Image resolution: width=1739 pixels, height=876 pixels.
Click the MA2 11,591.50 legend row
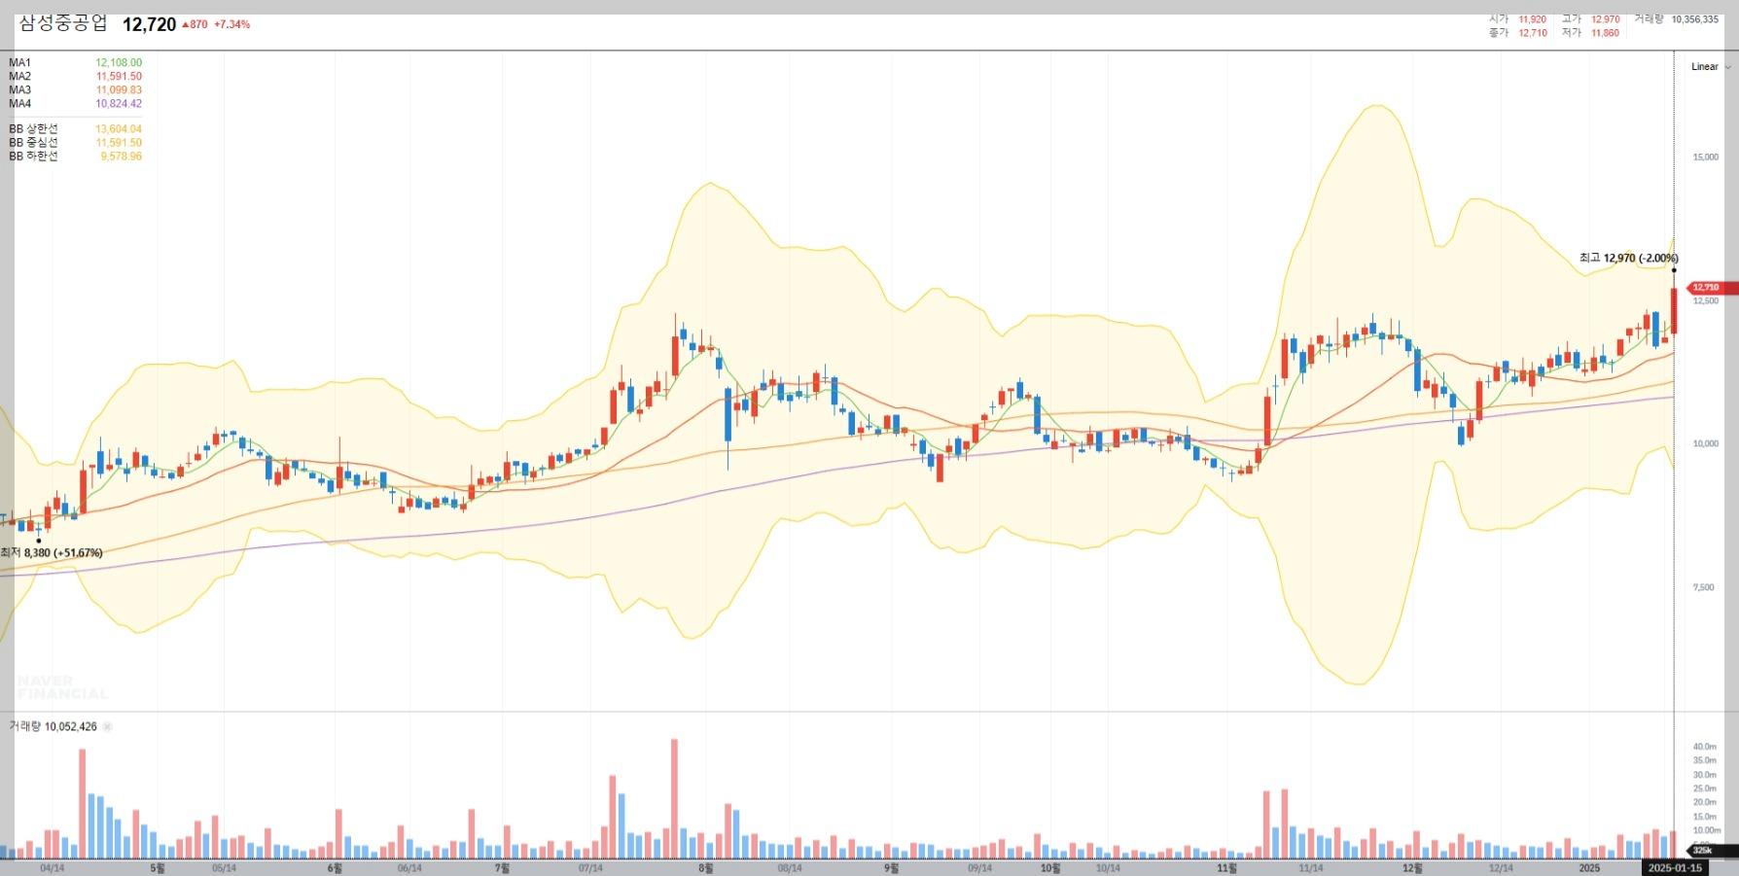tap(75, 76)
